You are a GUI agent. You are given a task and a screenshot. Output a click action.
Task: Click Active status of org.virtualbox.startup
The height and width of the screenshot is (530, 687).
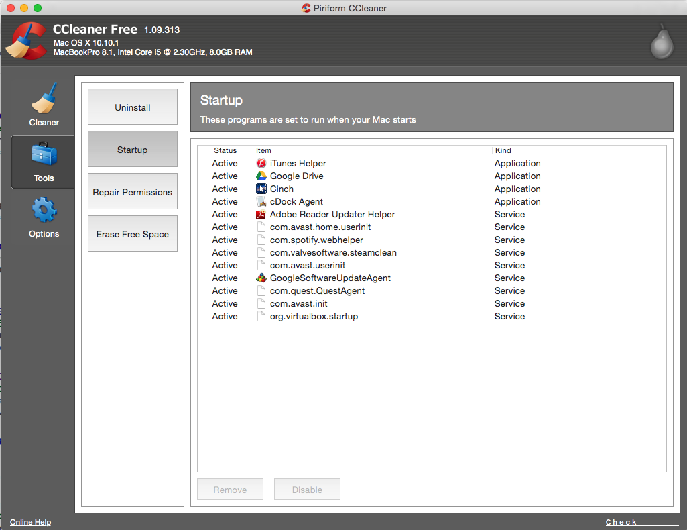(x=225, y=315)
